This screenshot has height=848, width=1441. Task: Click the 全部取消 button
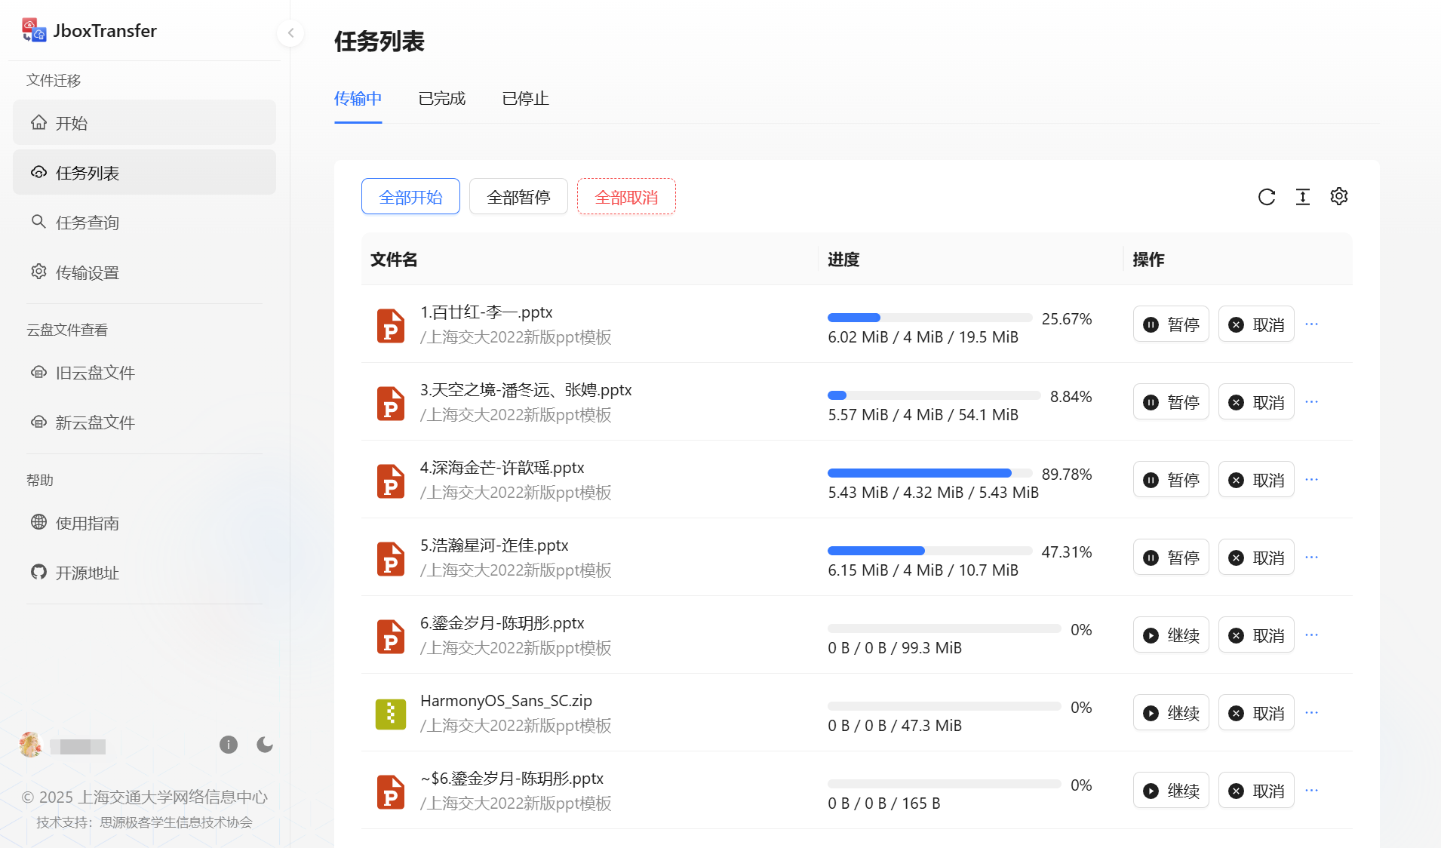tap(626, 197)
